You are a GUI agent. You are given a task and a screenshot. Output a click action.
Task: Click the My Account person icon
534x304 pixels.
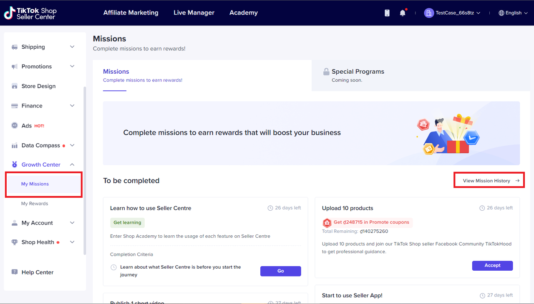coord(15,223)
